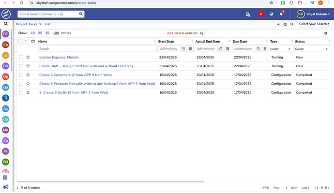The width and height of the screenshot is (334, 193).
Task: Open the Due Date calendar picker
Action: click(258, 49)
